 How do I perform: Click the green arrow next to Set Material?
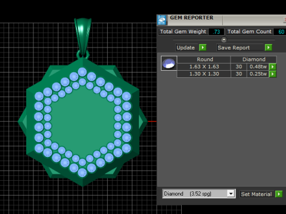pos(279,194)
